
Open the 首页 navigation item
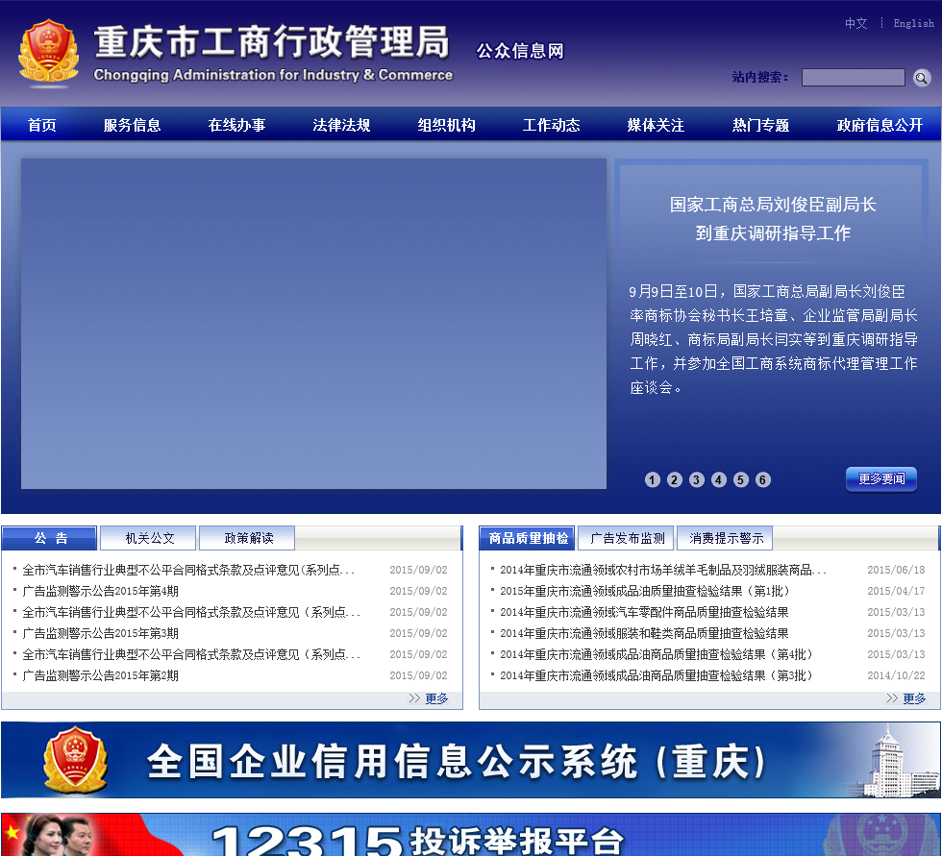click(42, 125)
